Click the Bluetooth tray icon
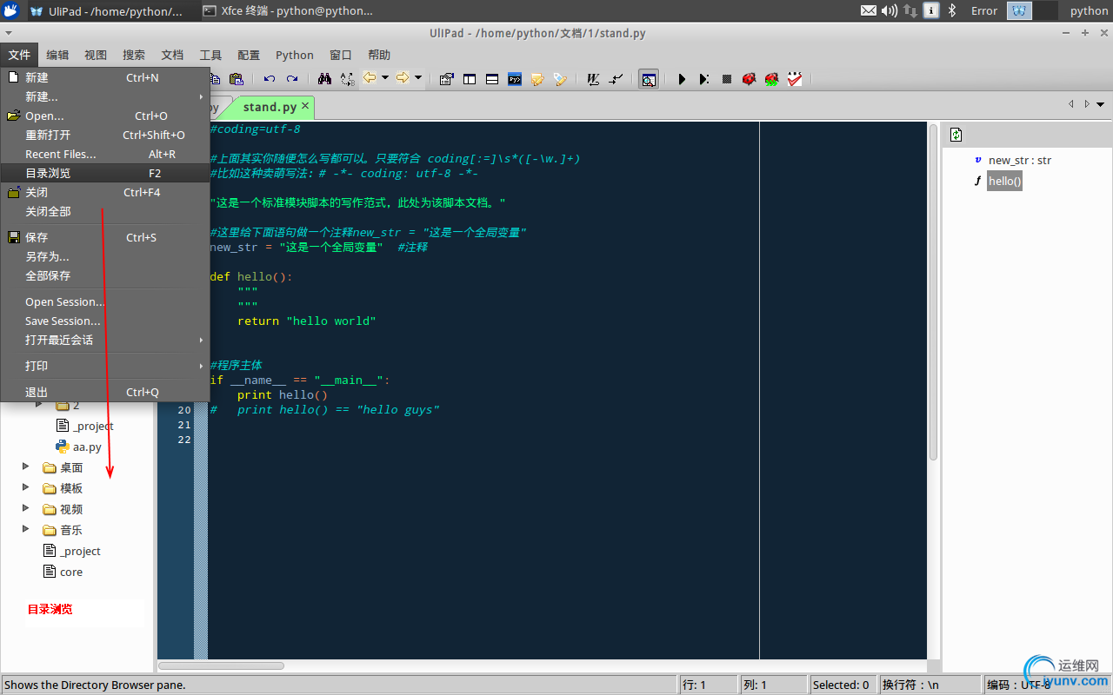1113x695 pixels. pyautogui.click(x=951, y=10)
